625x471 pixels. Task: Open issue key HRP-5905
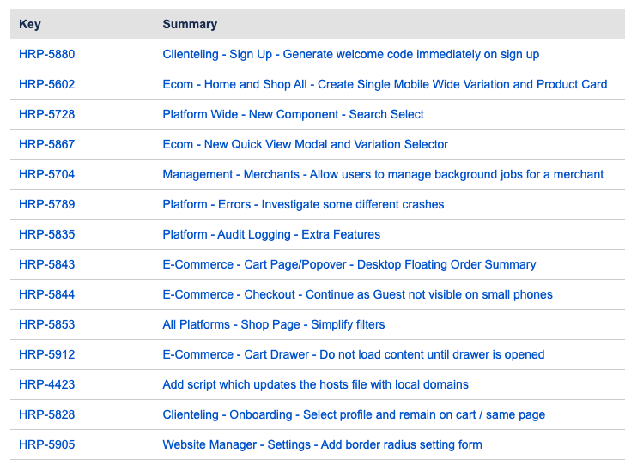point(46,444)
